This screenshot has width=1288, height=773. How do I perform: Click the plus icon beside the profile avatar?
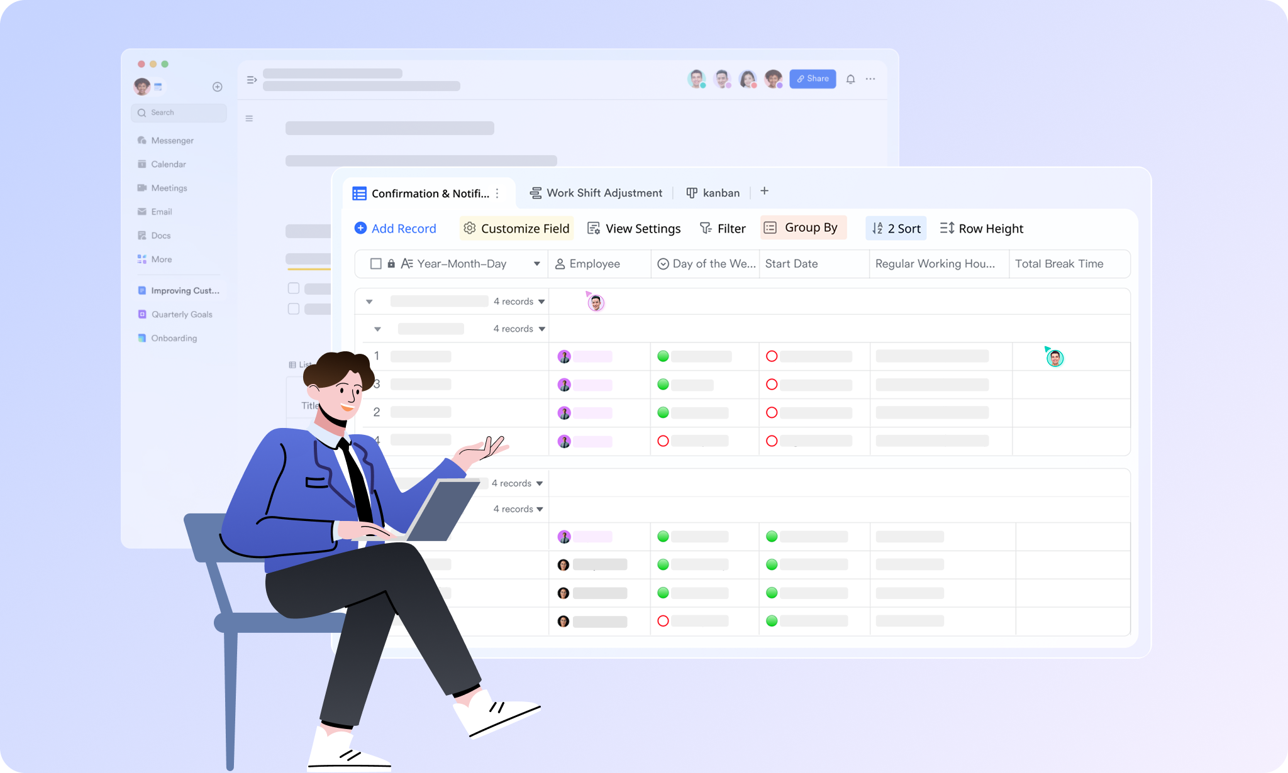click(x=218, y=87)
